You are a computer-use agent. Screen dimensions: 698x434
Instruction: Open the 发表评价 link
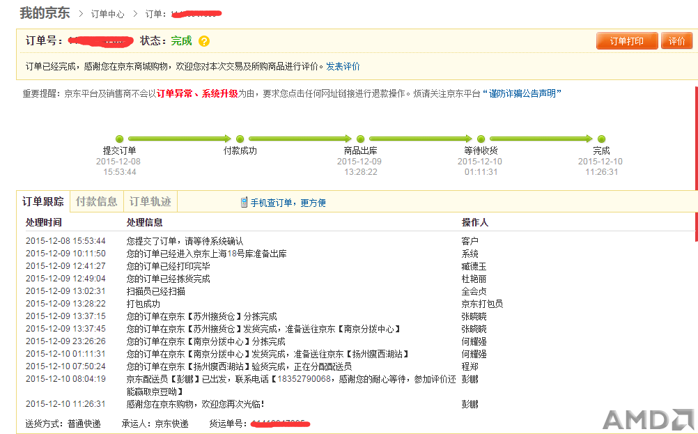(x=343, y=66)
